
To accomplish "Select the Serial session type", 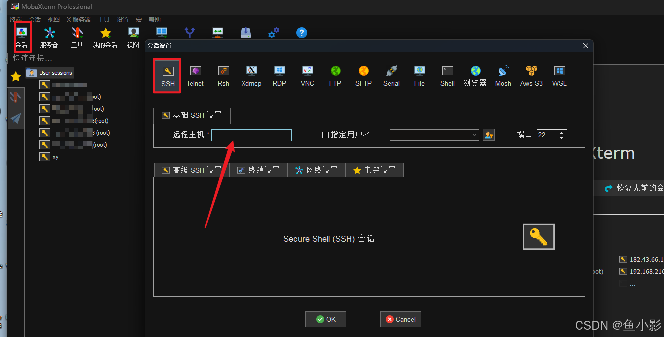I will [x=391, y=76].
